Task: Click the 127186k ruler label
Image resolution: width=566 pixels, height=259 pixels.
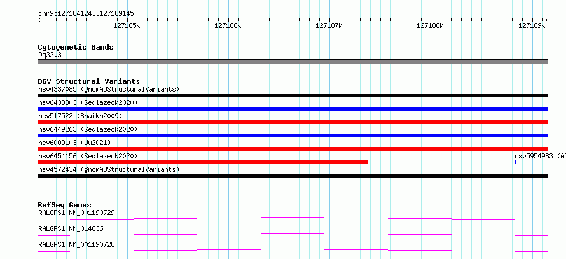Action: [228, 25]
